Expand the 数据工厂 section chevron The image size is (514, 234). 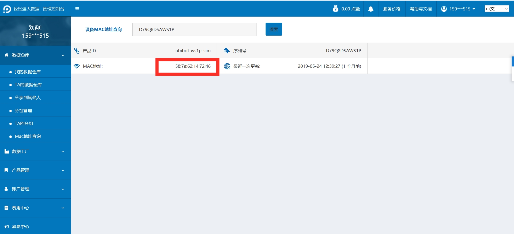(x=63, y=152)
